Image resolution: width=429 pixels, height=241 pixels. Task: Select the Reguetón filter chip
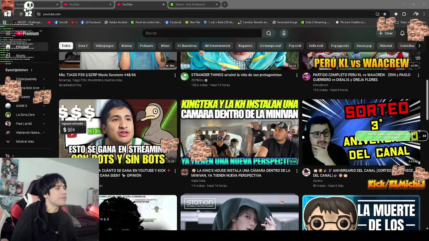[x=245, y=46]
